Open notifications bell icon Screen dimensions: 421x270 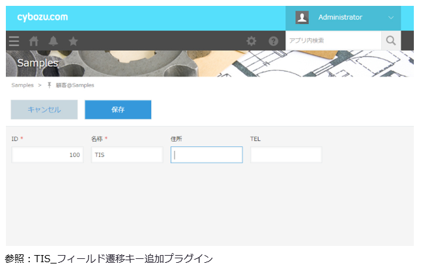click(53, 41)
